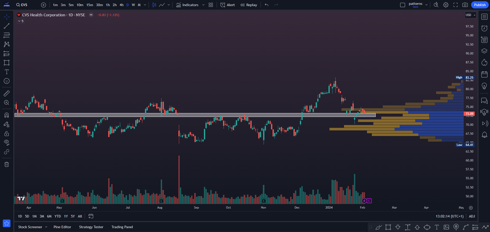Open the USD currency dropdown
The height and width of the screenshot is (232, 490).
[471, 15]
